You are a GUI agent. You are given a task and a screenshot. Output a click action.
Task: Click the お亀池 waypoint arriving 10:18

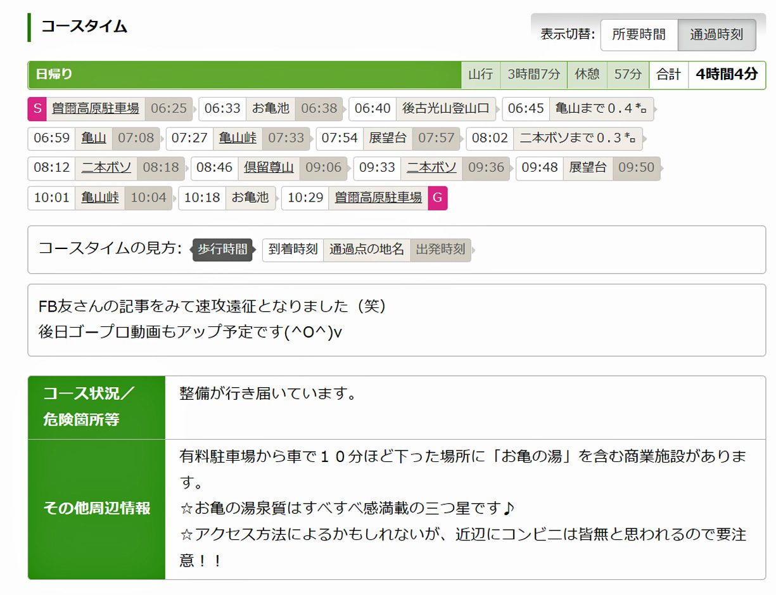point(250,198)
